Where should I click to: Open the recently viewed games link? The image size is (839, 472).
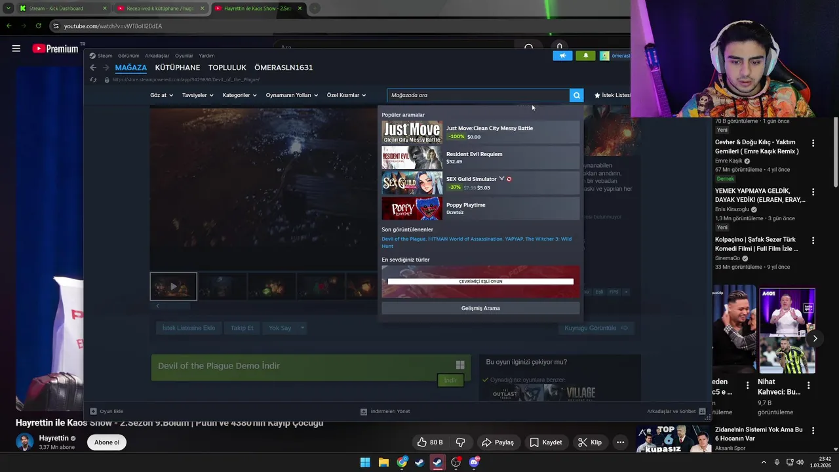pyautogui.click(x=477, y=243)
